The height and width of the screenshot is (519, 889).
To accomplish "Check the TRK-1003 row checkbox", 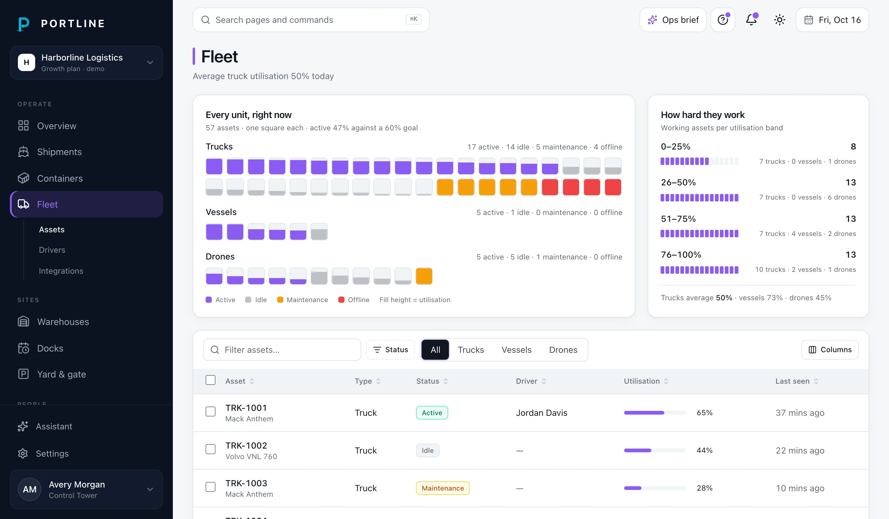I will [211, 487].
